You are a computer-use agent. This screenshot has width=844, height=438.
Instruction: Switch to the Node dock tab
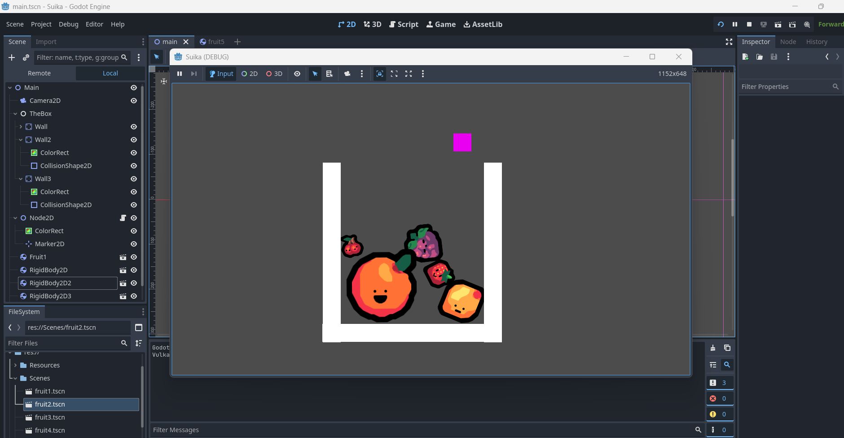pos(788,42)
